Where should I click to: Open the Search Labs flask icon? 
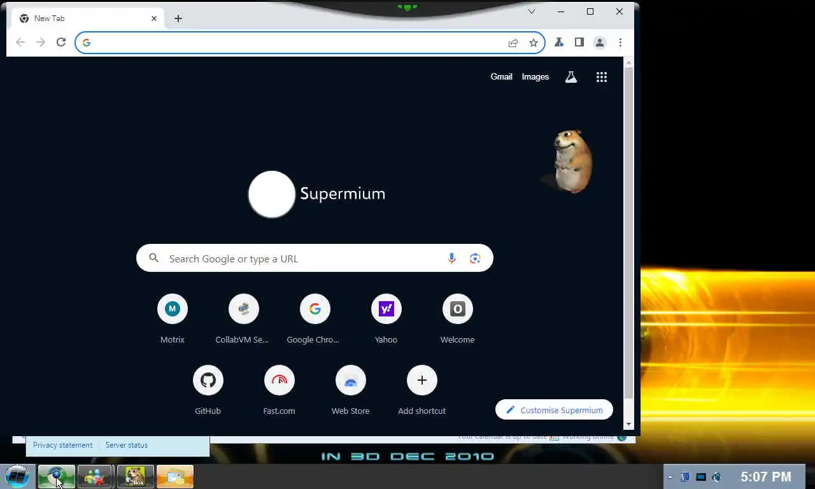point(571,77)
